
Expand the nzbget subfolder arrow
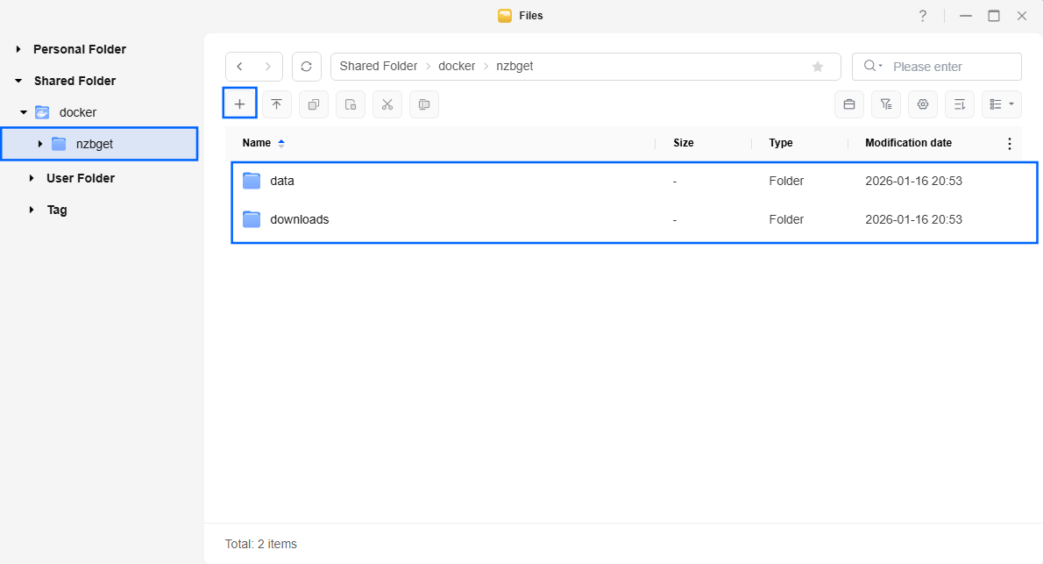coord(39,144)
